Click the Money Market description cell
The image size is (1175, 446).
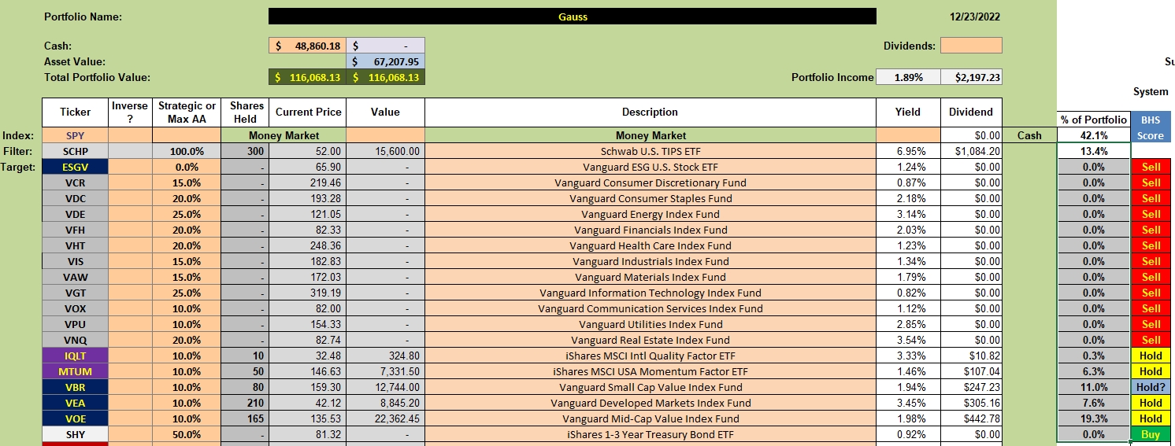point(651,135)
